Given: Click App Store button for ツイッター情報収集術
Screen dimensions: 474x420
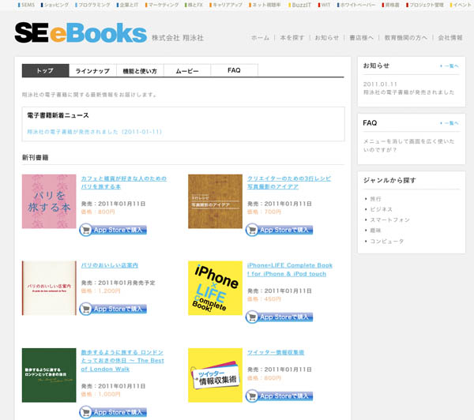Looking at the screenshot, I should tap(279, 396).
